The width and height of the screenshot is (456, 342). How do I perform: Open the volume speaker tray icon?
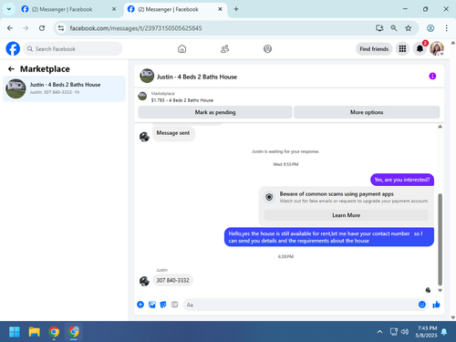point(405,332)
